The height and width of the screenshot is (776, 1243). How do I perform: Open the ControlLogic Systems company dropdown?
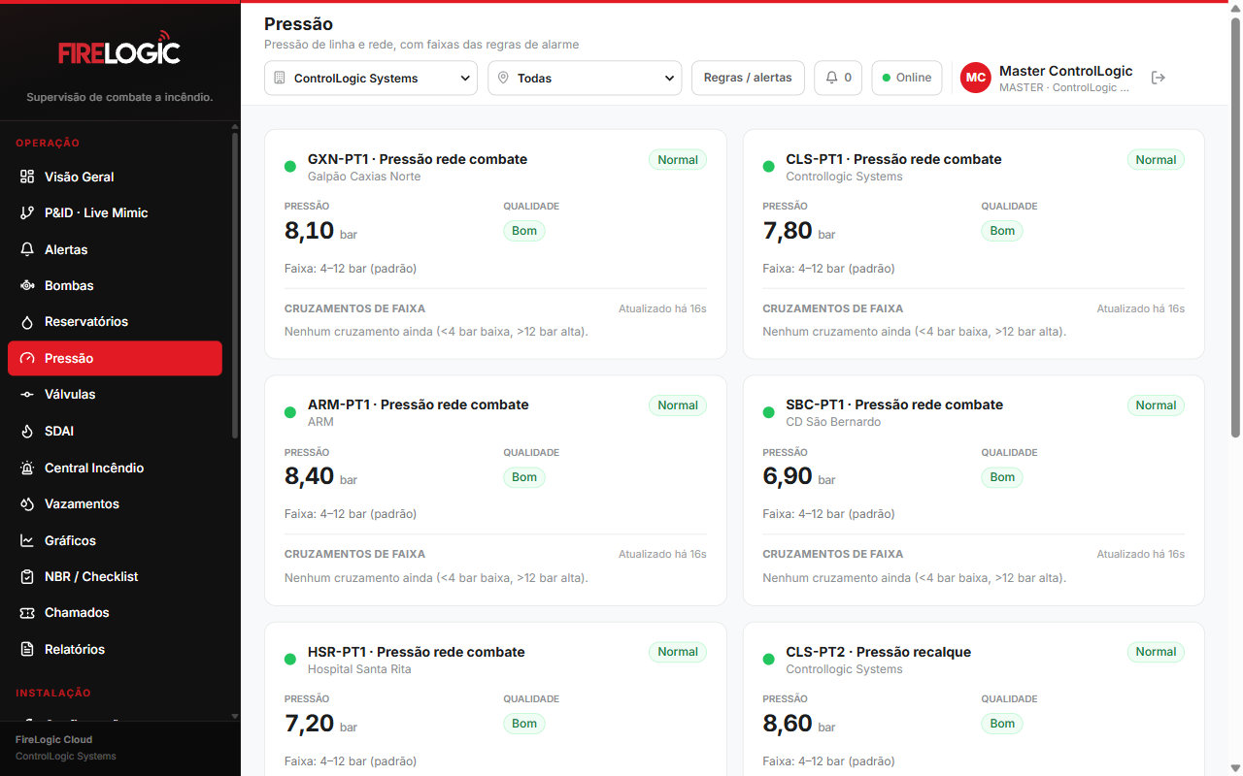[371, 78]
